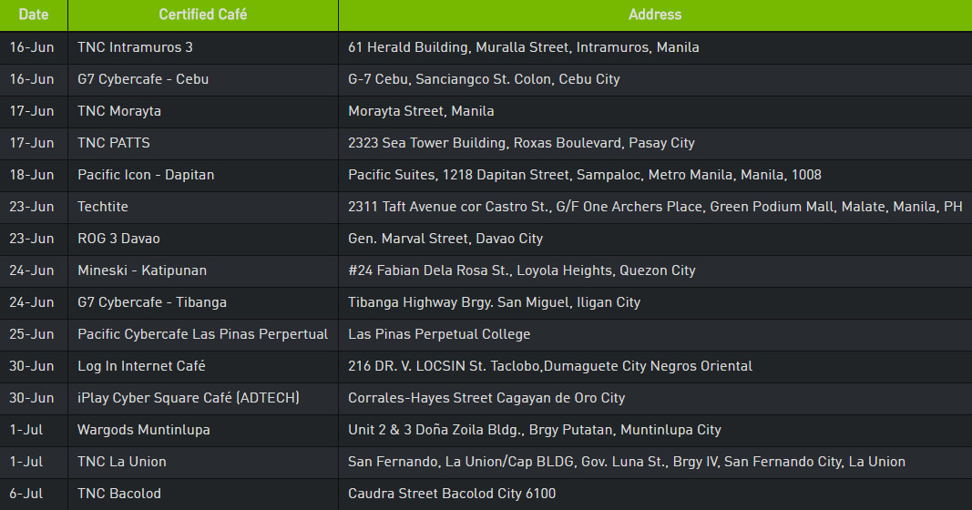Select Pacific Cybercafe Las Pinas Perpertual cell
Screen dimensions: 972x510
203,335
